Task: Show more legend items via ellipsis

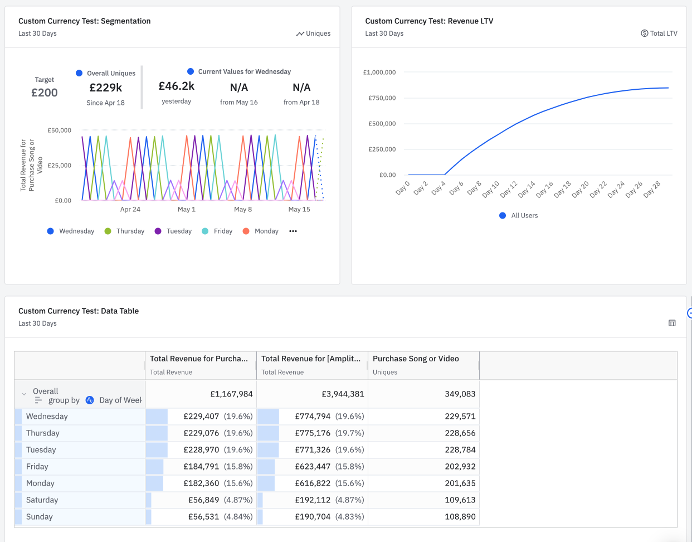Action: [x=293, y=231]
